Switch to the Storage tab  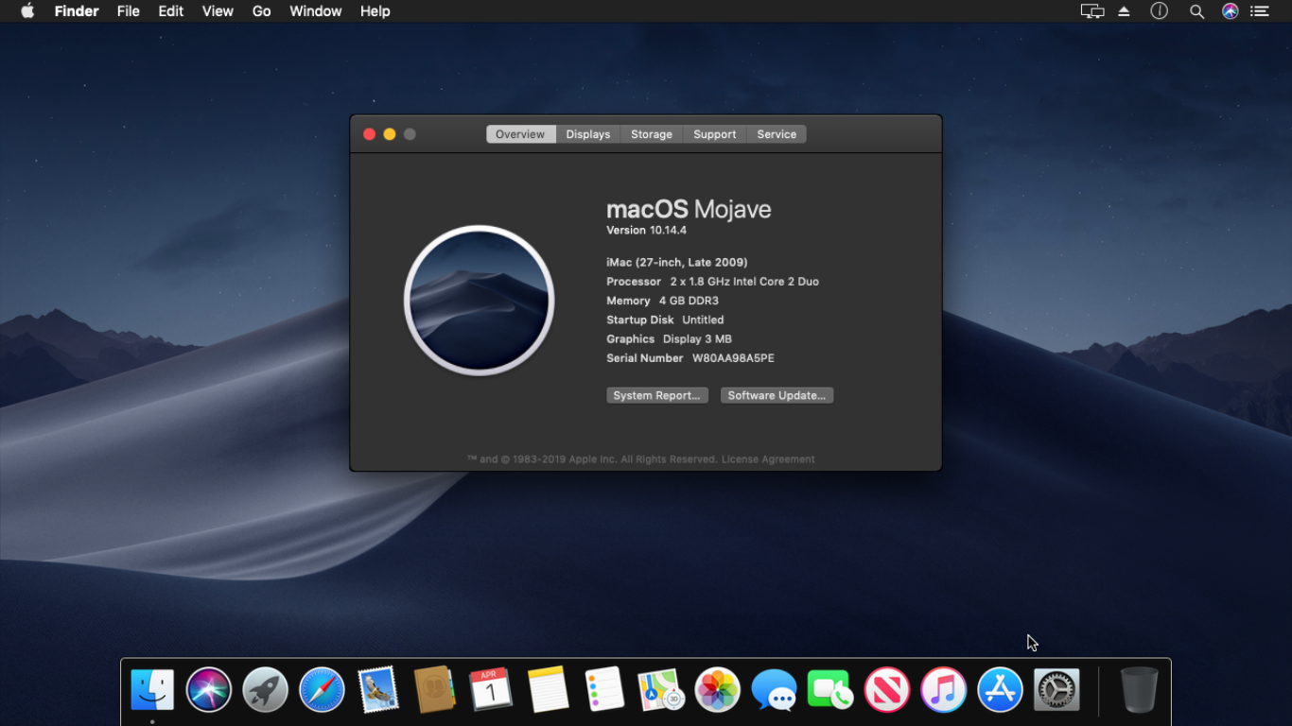coord(652,134)
